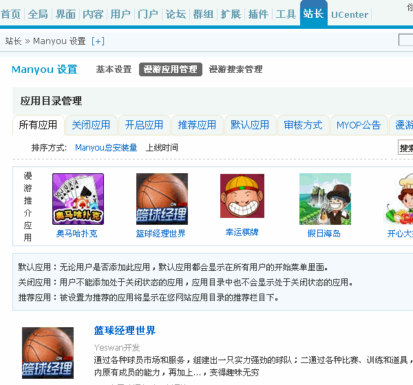This screenshot has height=385, width=413.
Task: Open the 幸运棋牌 grinning face icon
Action: tap(242, 196)
